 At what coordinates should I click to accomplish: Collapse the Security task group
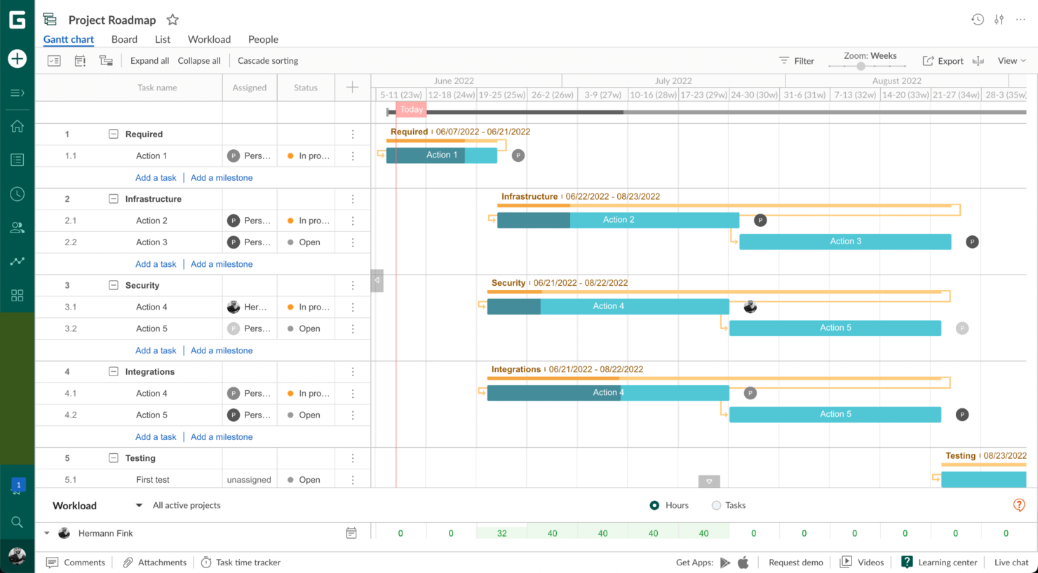tap(113, 285)
